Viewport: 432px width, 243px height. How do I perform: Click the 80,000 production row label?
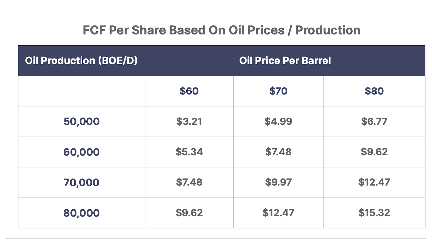tap(82, 213)
